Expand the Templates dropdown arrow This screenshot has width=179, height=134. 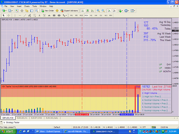click(x=135, y=11)
